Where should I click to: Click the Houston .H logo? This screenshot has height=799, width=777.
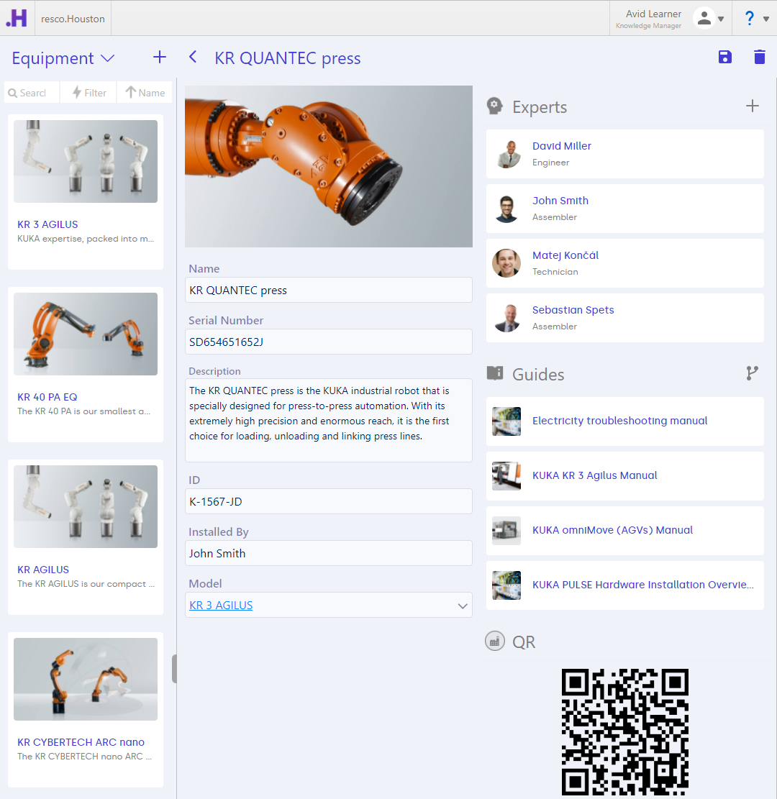(17, 19)
